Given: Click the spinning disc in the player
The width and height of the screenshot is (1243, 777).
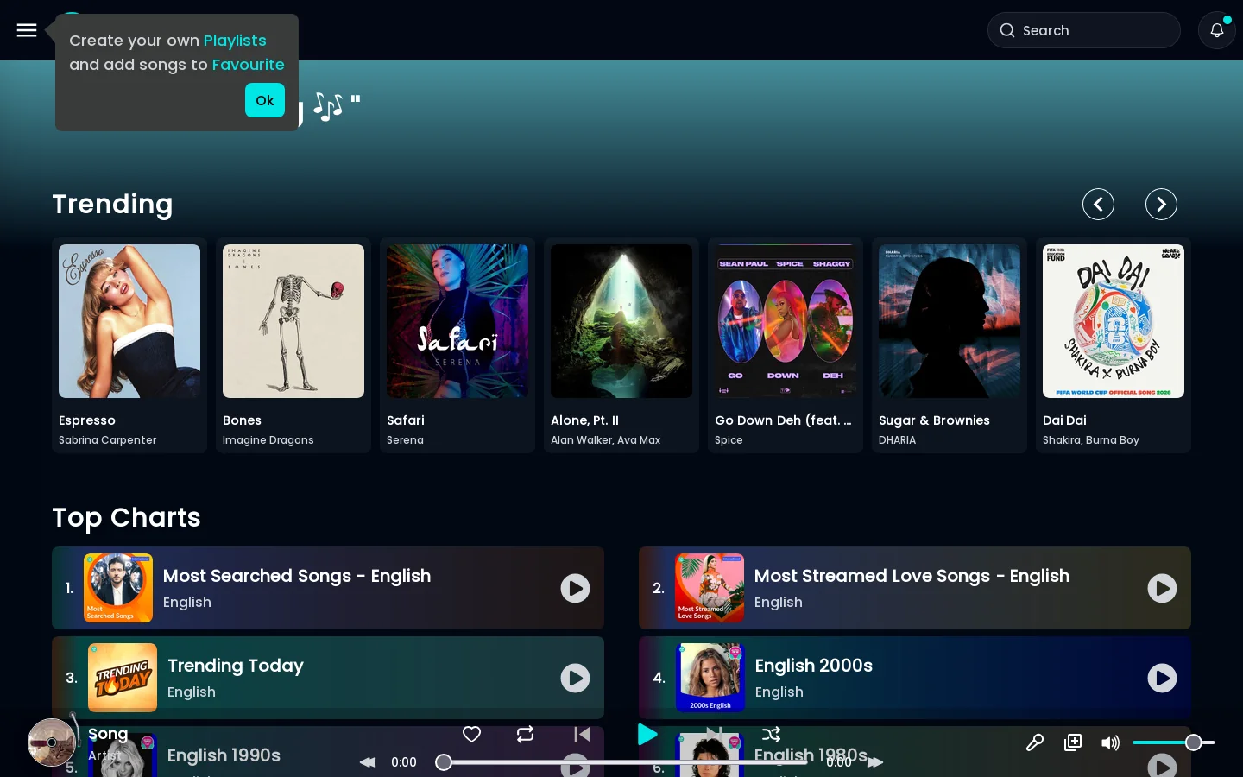Looking at the screenshot, I should pos(52,742).
